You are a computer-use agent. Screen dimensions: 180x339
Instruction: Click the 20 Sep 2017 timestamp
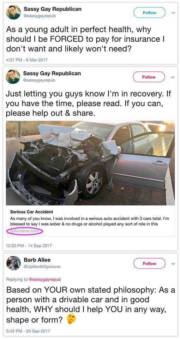point(28,331)
